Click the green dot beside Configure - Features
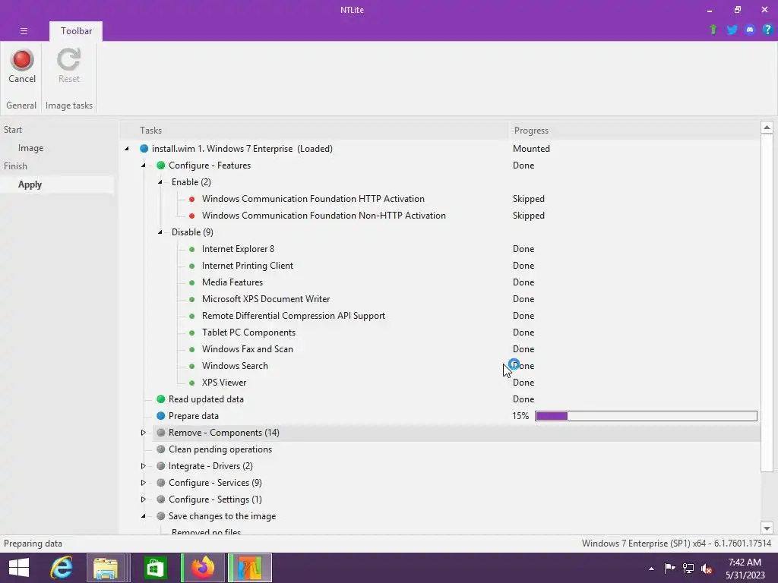 pos(161,165)
